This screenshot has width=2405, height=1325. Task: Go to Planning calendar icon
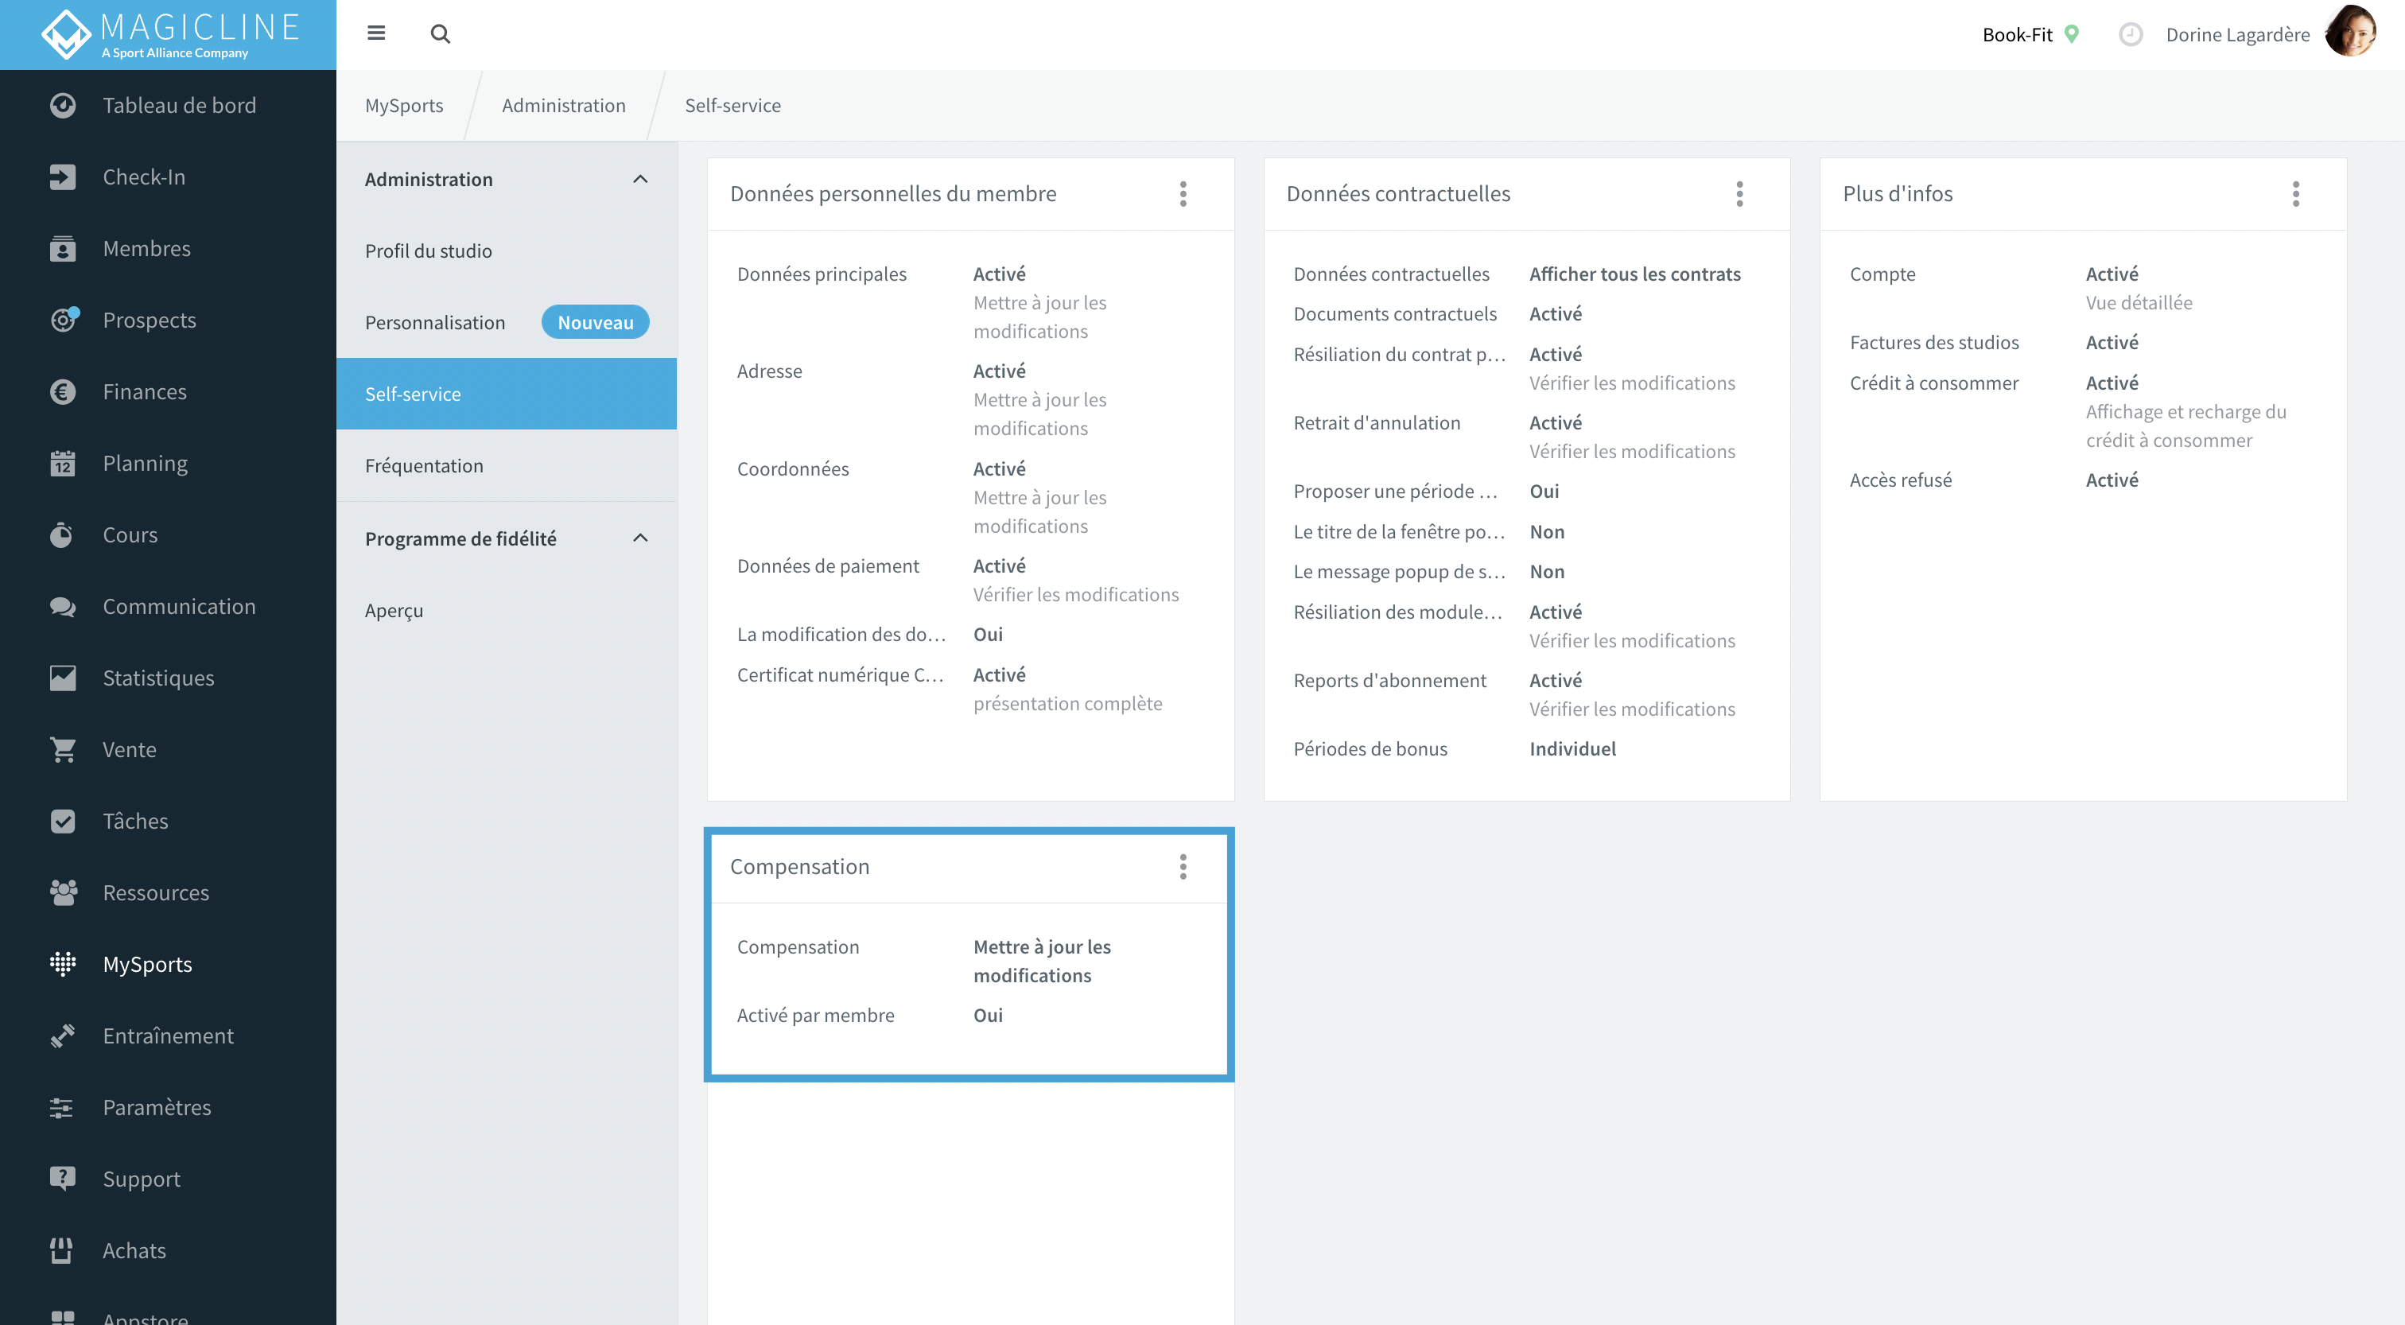(63, 463)
